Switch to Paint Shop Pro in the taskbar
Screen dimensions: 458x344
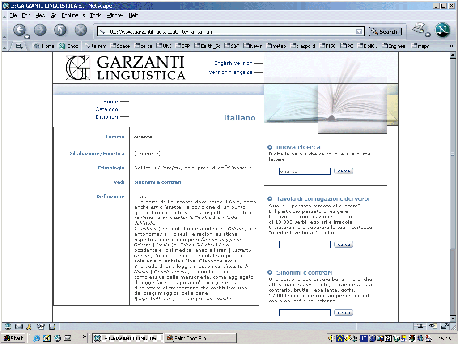(x=201, y=338)
